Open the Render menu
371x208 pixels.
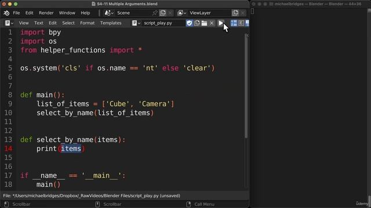[46, 13]
